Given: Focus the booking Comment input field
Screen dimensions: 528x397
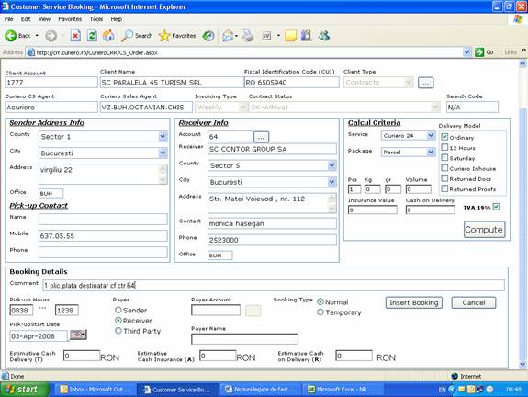Looking at the screenshot, I should click(x=274, y=286).
